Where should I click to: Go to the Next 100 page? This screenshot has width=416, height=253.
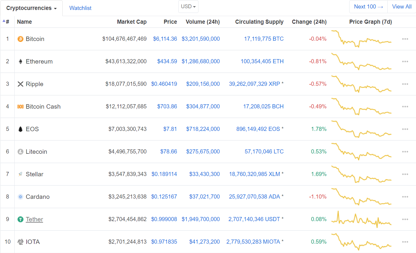point(368,7)
